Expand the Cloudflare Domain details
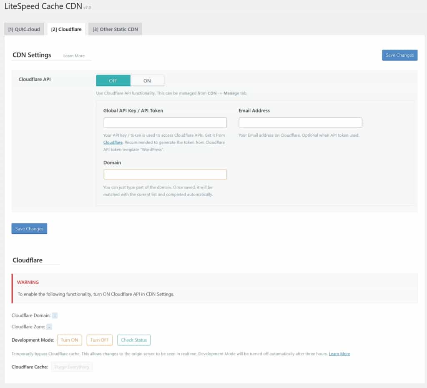Image resolution: width=427 pixels, height=388 pixels. pos(55,315)
